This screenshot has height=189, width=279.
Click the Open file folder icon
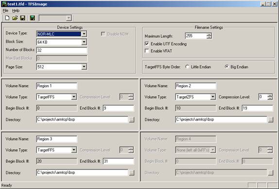15,18
